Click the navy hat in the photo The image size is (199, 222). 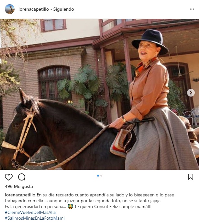tap(150, 41)
